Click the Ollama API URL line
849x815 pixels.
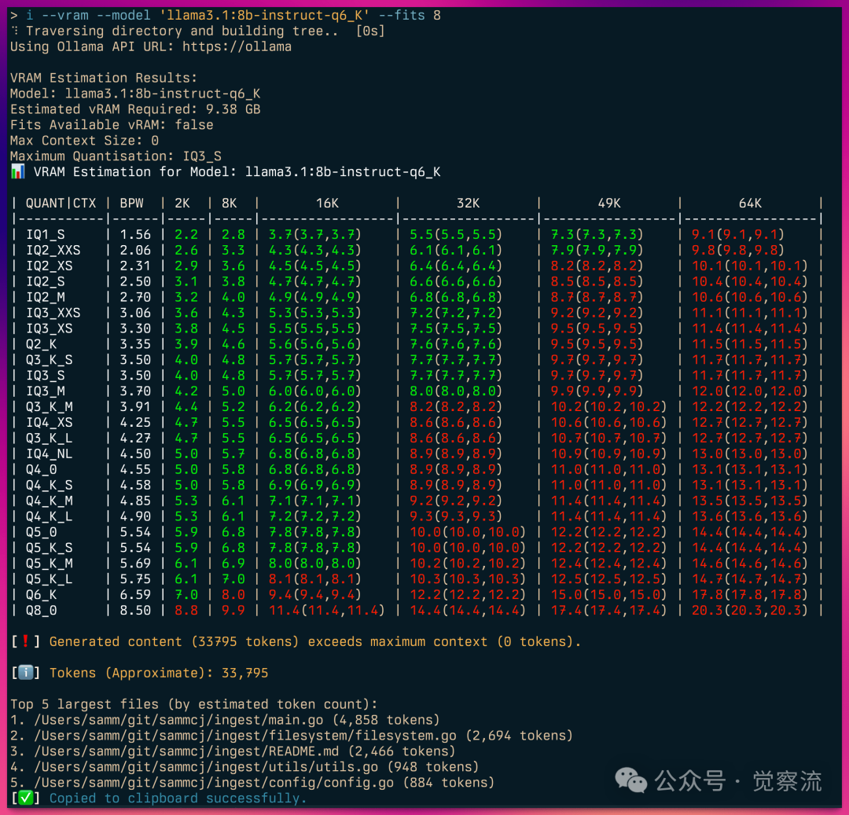[151, 47]
